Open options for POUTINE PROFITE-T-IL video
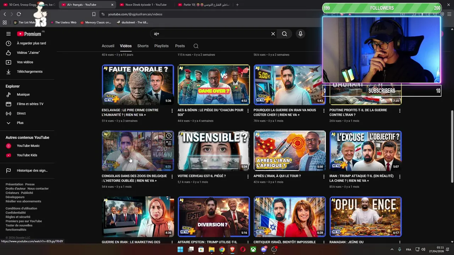The height and width of the screenshot is (255, 454). [400, 111]
